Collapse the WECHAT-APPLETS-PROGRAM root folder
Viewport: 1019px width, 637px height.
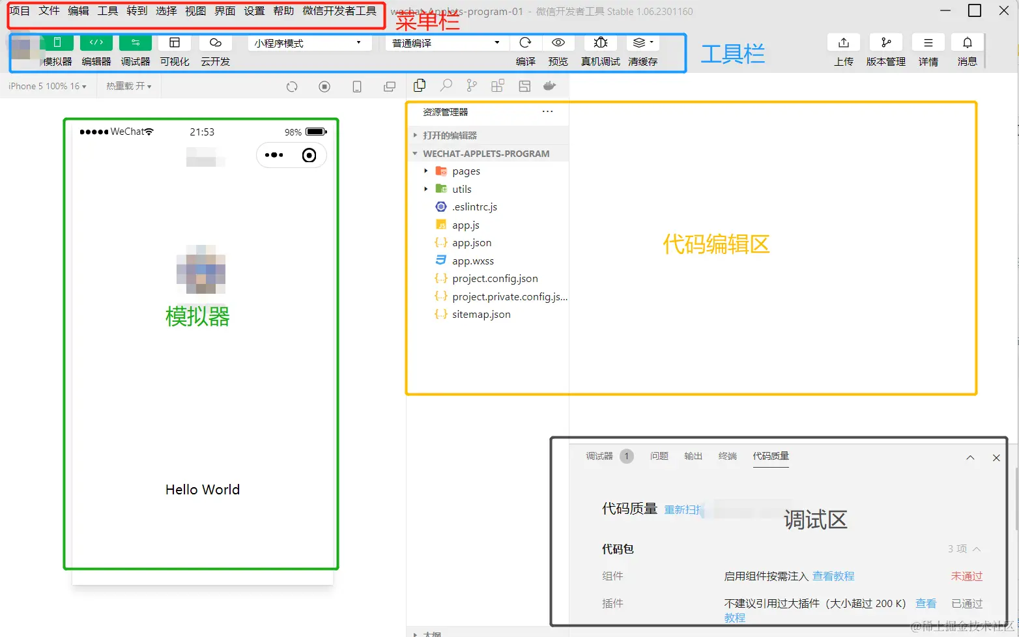pyautogui.click(x=487, y=154)
